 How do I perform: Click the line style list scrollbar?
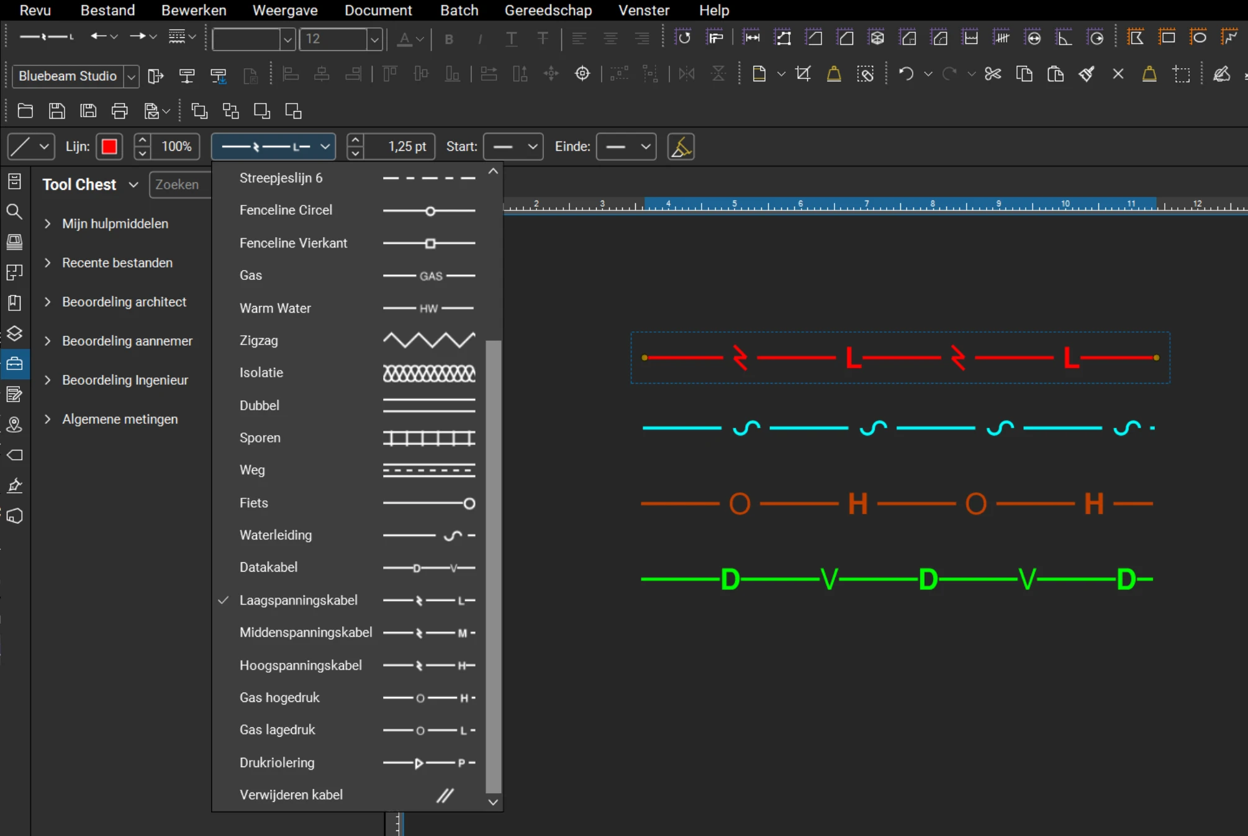(x=493, y=566)
